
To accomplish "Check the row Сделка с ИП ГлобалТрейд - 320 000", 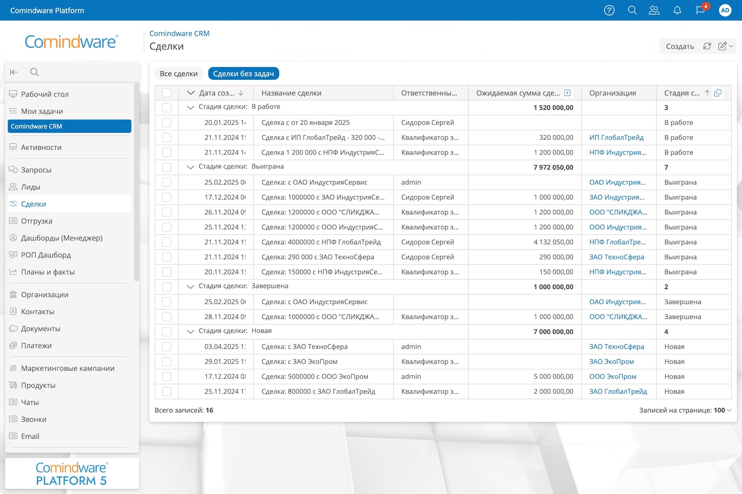I will point(166,138).
